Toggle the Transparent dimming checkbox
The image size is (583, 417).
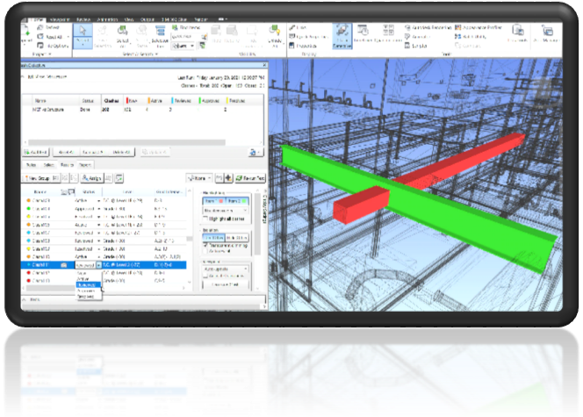[205, 245]
